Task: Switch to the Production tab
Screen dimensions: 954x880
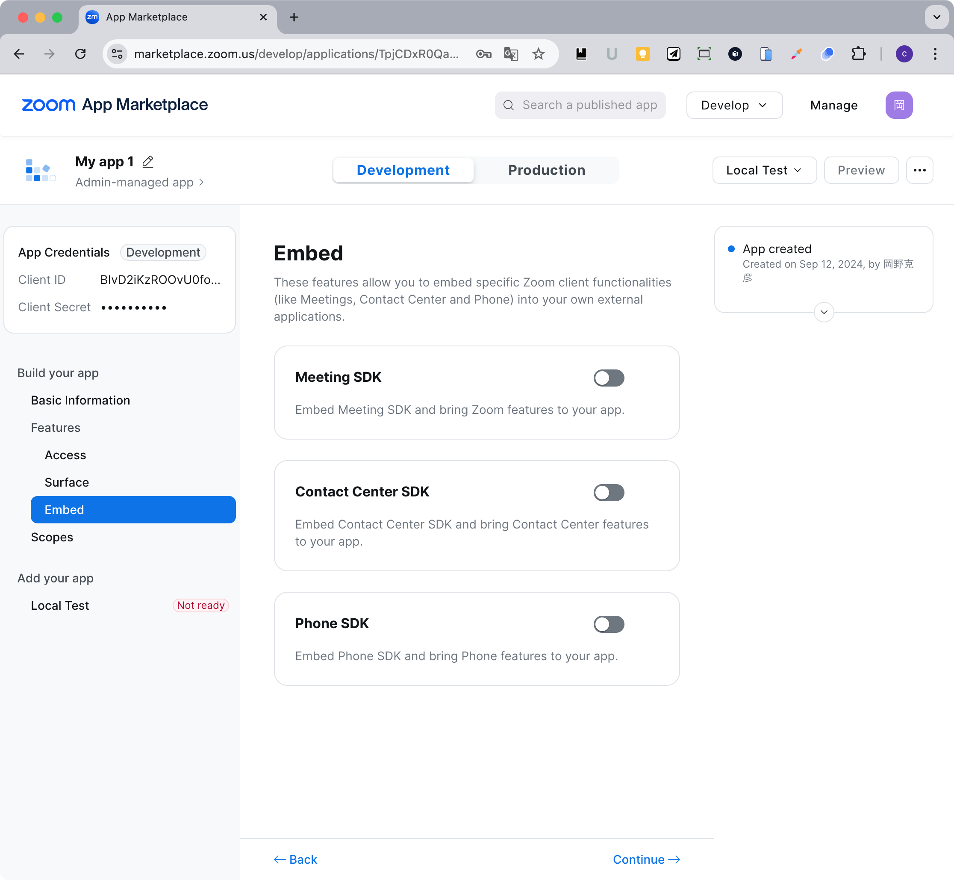Action: (x=547, y=170)
